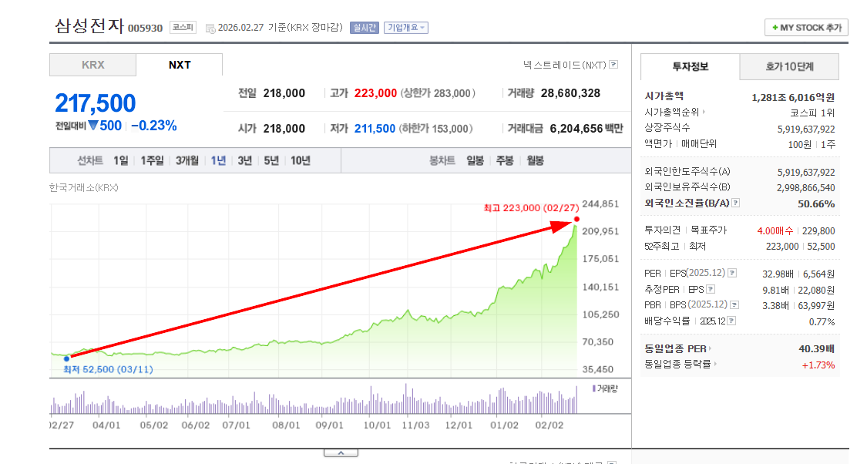This screenshot has width=867, height=464.
Task: Expand the 기업개요 dropdown
Action: point(406,28)
